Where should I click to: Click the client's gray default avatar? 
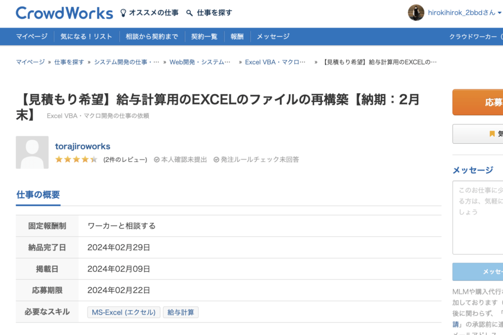coord(32,153)
